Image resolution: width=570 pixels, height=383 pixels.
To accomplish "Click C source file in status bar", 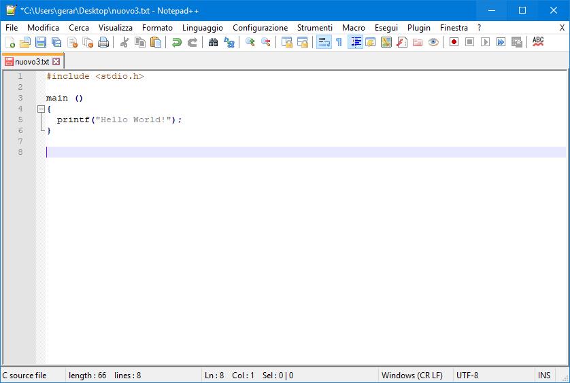I will [24, 376].
